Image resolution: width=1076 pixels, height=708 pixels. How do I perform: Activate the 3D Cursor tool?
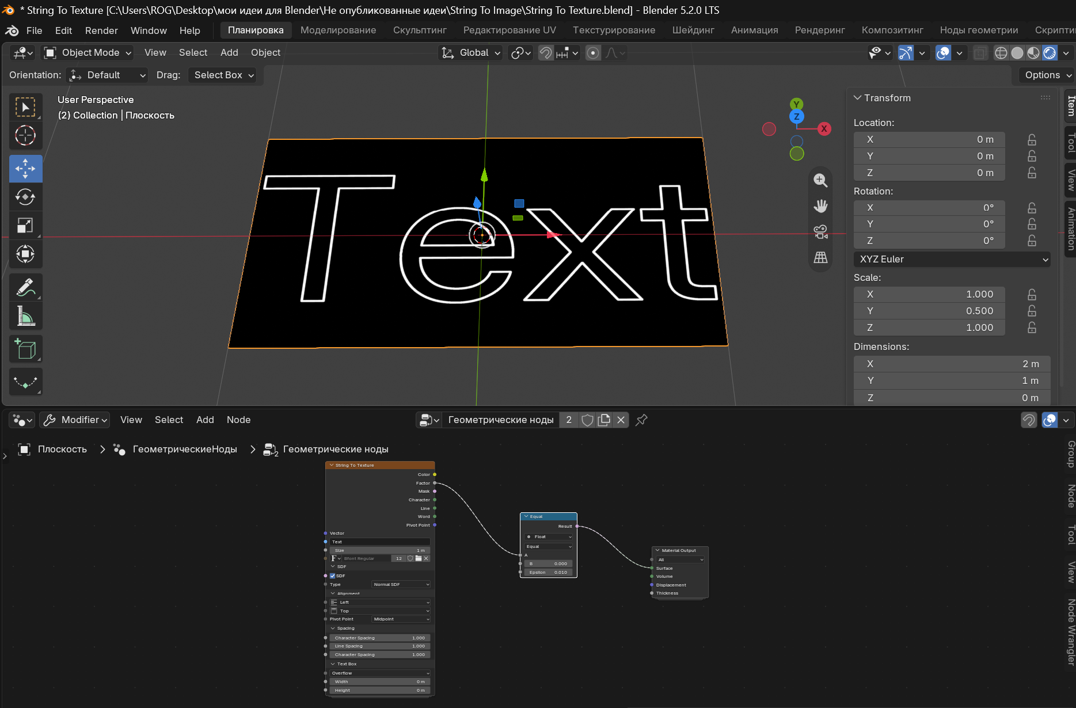pyautogui.click(x=25, y=136)
